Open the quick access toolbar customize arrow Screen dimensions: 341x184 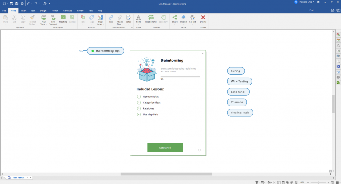pos(49,3)
